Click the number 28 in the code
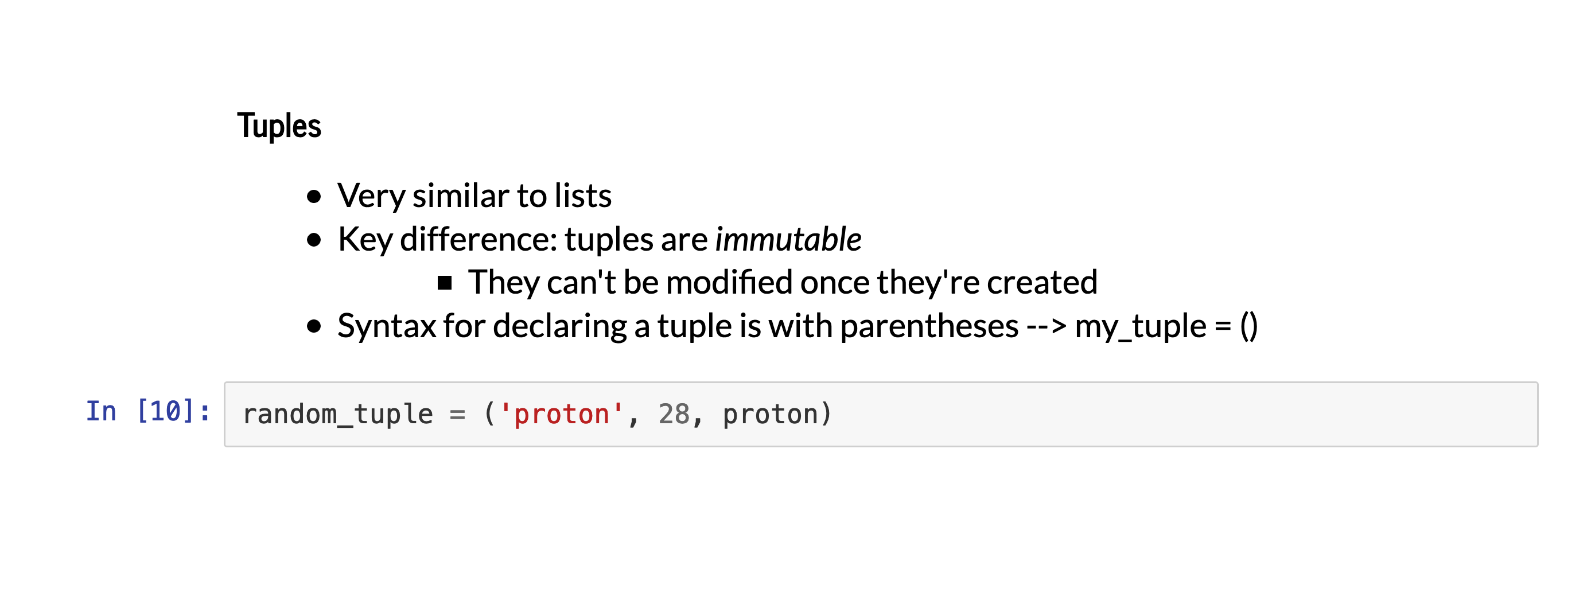 click(x=674, y=414)
